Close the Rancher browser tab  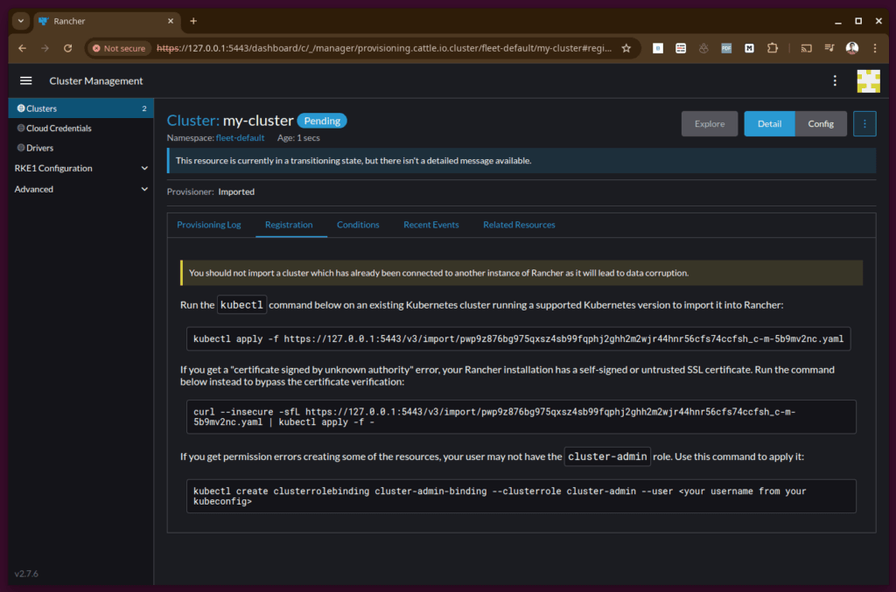(171, 21)
